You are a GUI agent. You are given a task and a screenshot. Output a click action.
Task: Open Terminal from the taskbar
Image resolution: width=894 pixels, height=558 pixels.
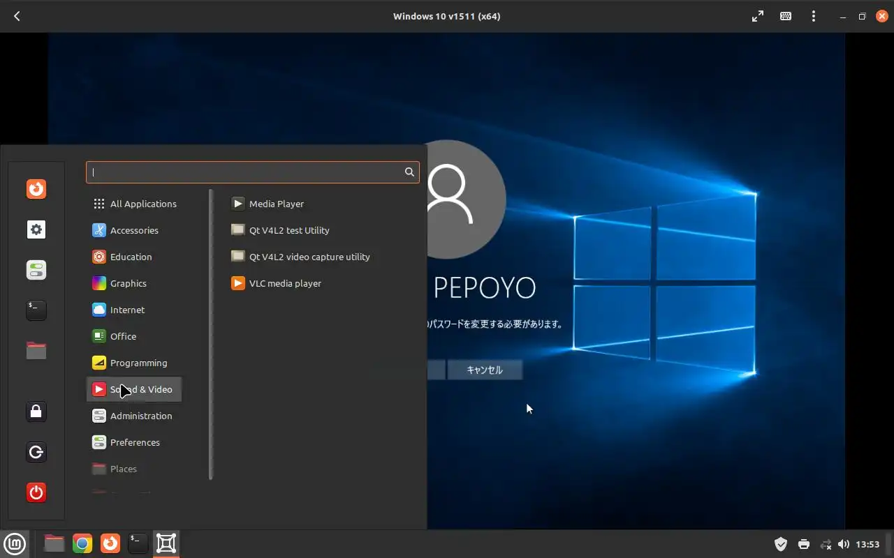coord(138,543)
